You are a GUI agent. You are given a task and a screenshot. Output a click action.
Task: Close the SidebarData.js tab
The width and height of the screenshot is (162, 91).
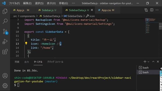click(92, 10)
